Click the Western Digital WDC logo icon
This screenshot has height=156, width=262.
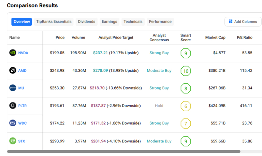coord(13,123)
